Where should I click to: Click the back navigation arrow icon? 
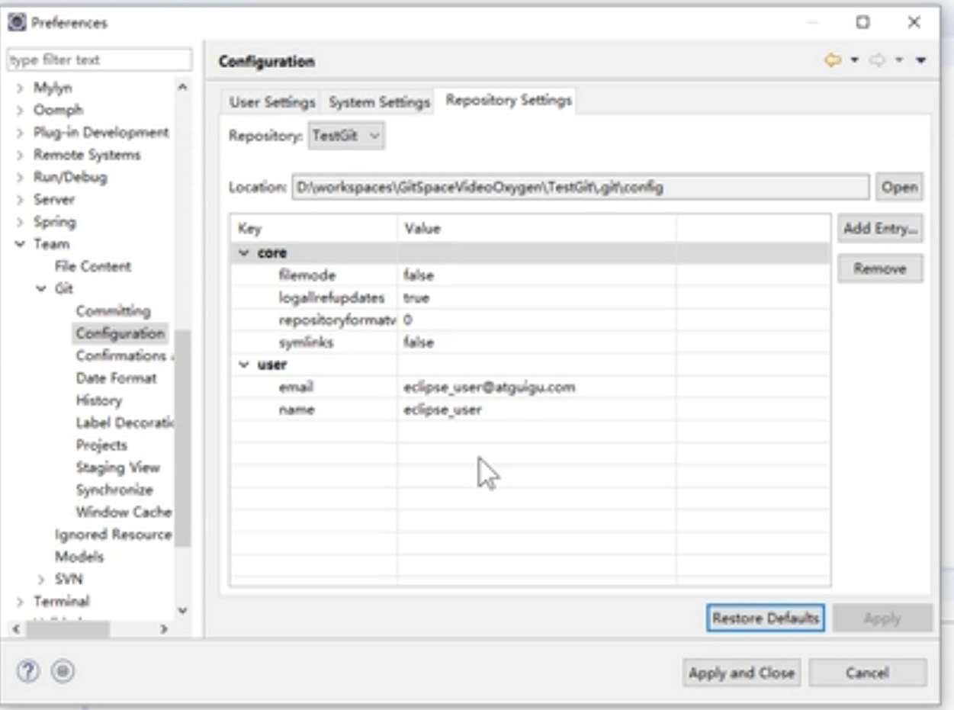tap(832, 60)
